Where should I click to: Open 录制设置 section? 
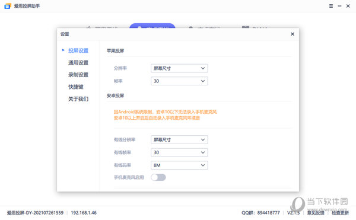78,75
